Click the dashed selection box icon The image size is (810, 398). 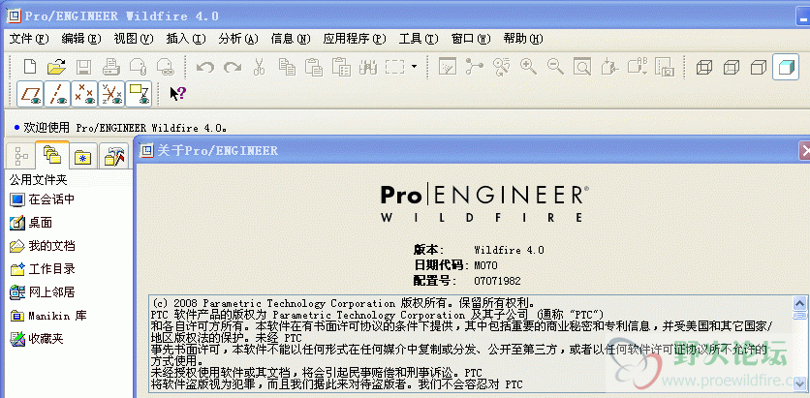point(394,67)
